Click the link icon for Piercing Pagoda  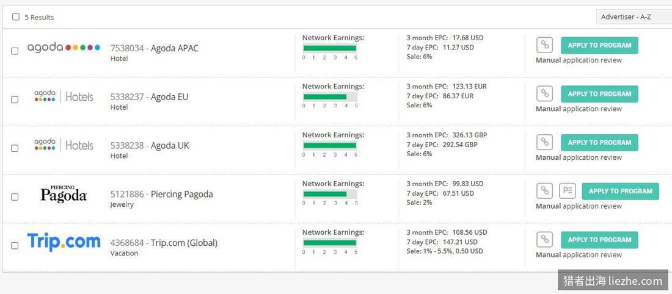pos(544,191)
